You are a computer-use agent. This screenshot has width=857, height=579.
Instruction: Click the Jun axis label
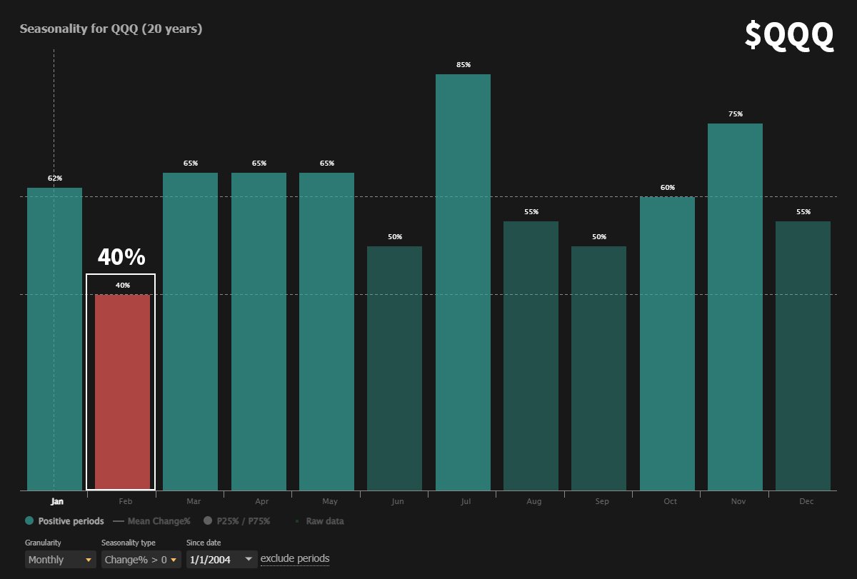point(398,501)
